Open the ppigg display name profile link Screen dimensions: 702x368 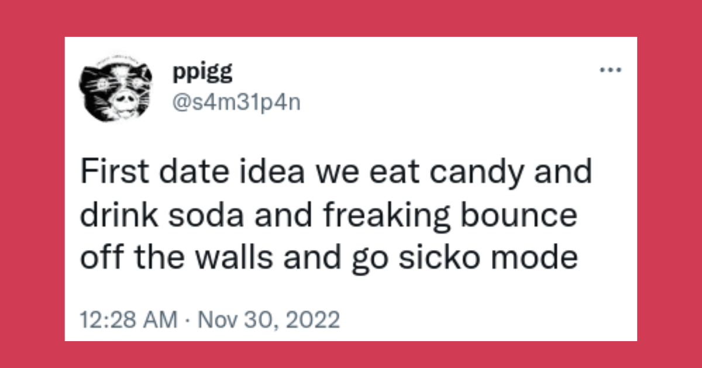pyautogui.click(x=202, y=74)
